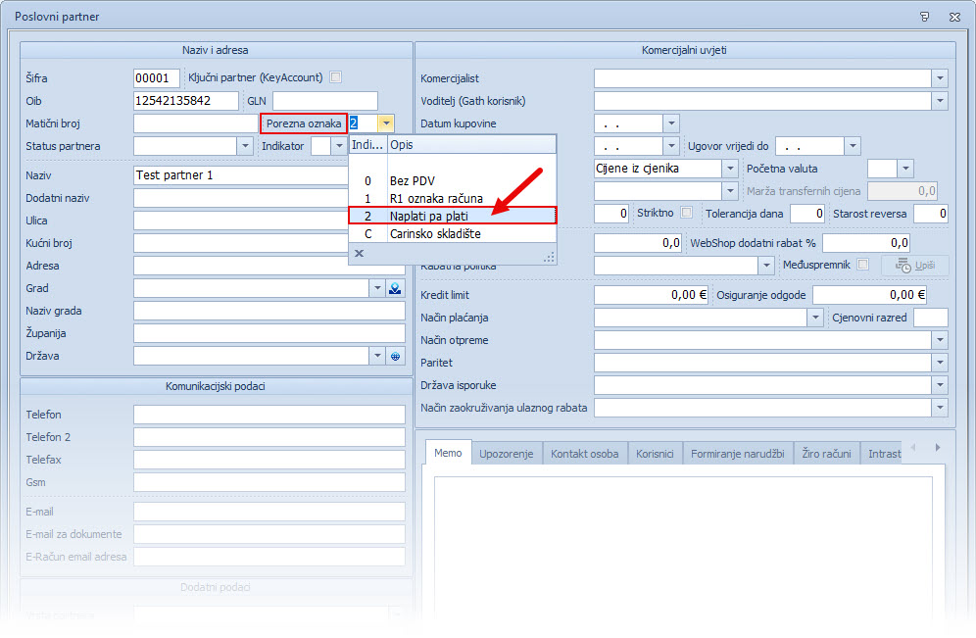Open the Kontakt osoba tab
Viewport: 976px width, 638px height.
click(584, 454)
